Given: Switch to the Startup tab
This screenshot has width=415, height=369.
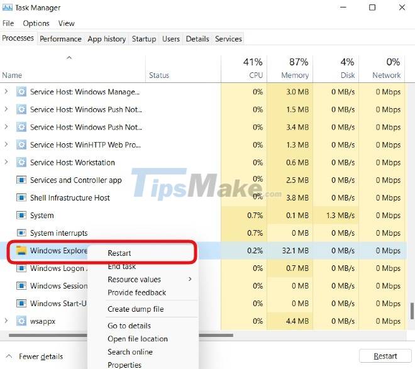Looking at the screenshot, I should 144,39.
